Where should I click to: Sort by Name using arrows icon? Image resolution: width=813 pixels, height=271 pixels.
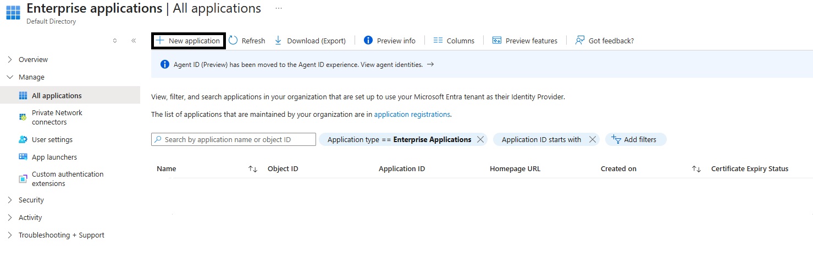253,169
